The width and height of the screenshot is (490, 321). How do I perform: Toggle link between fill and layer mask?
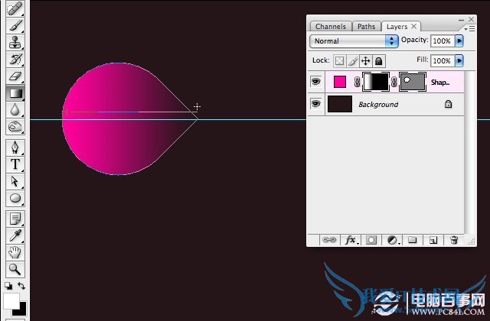click(357, 82)
